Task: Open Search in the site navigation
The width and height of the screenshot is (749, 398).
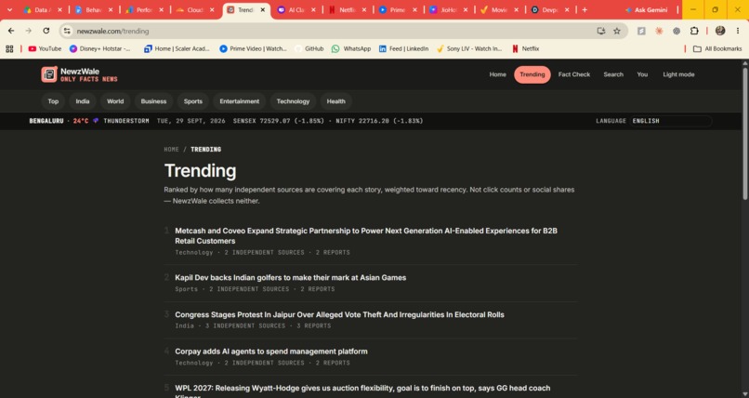Action: [x=613, y=74]
